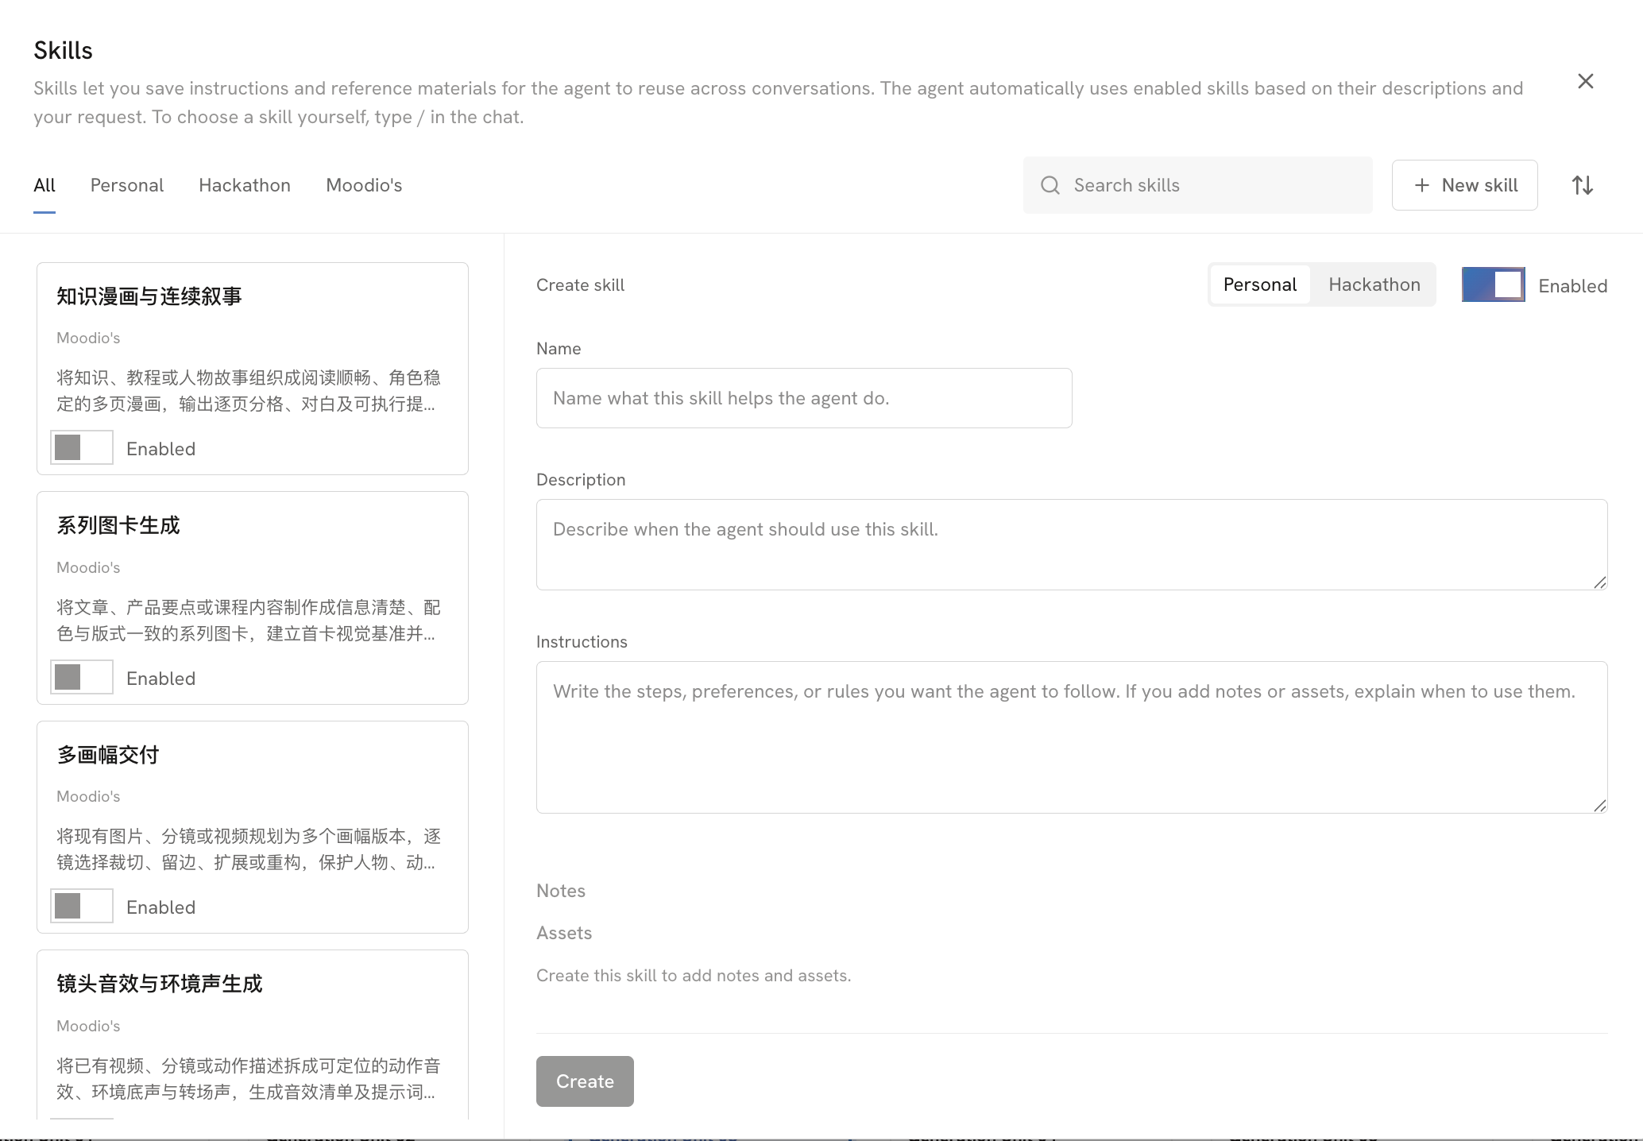Open the 多画幅交付 skill card
1643x1141 pixels.
click(253, 827)
